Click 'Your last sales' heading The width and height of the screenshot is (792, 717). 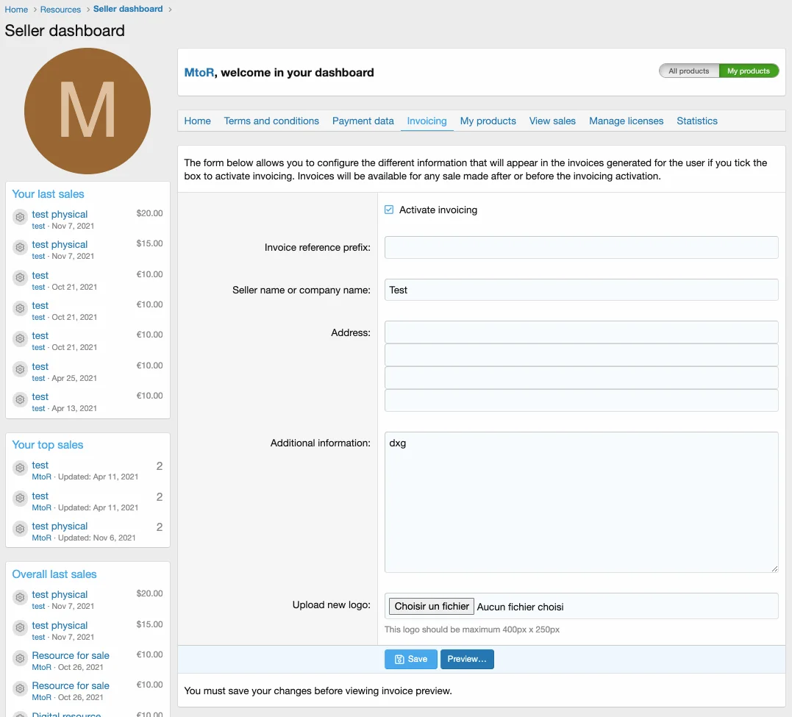pyautogui.click(x=48, y=194)
